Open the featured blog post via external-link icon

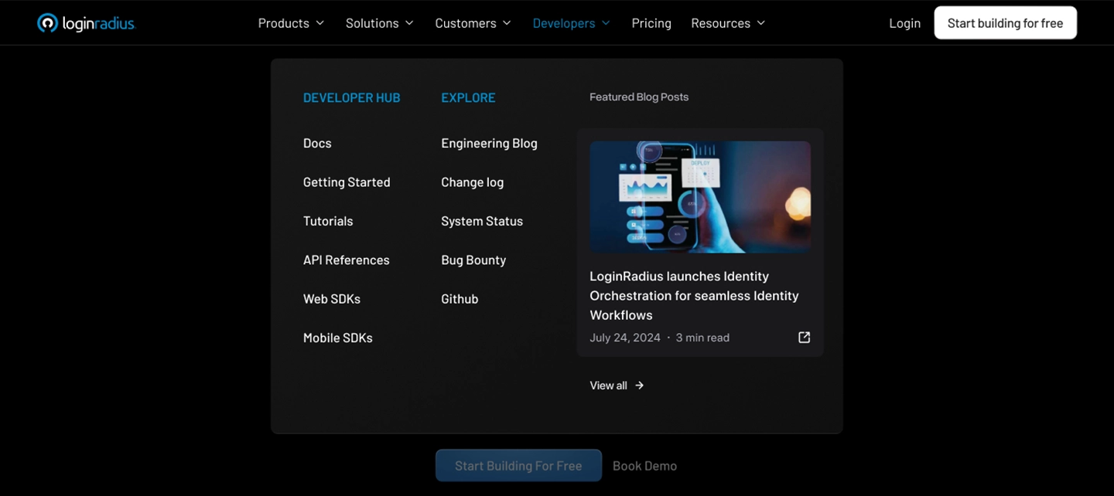[x=804, y=337]
